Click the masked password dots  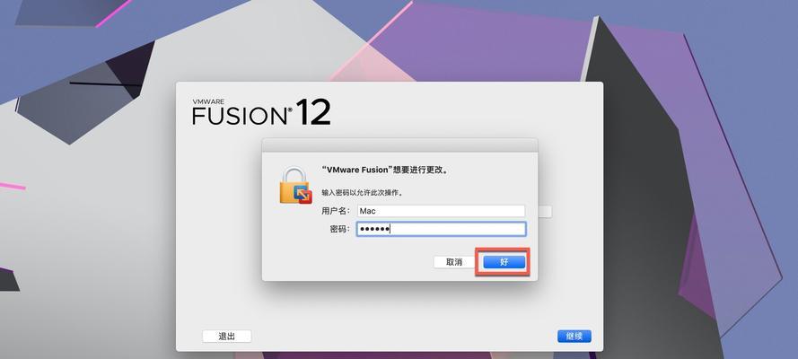click(374, 230)
